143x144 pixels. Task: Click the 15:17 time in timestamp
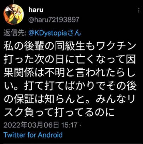(x=69, y=125)
